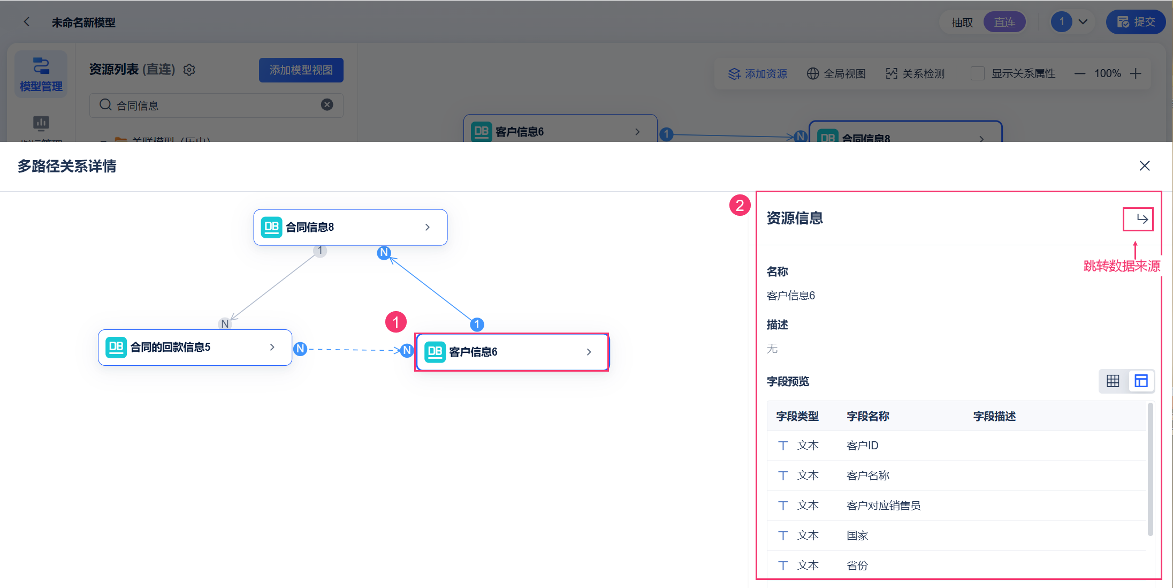This screenshot has width=1173, height=588.
Task: Click the DB icon of 客户信息6 node
Action: (435, 352)
